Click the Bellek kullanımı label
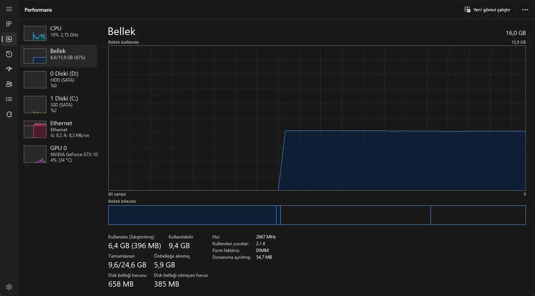The image size is (535, 296). pyautogui.click(x=123, y=42)
